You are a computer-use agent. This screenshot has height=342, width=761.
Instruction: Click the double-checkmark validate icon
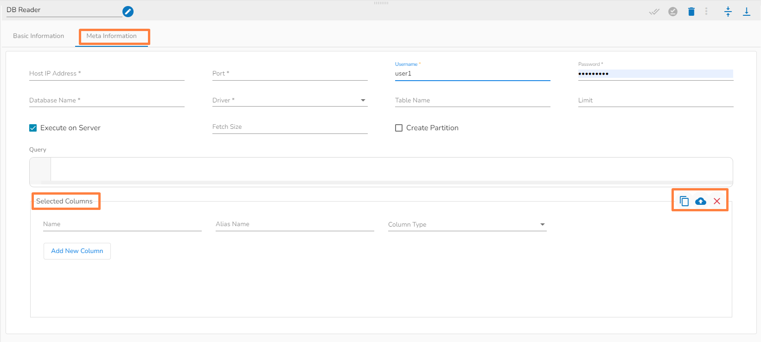[654, 12]
